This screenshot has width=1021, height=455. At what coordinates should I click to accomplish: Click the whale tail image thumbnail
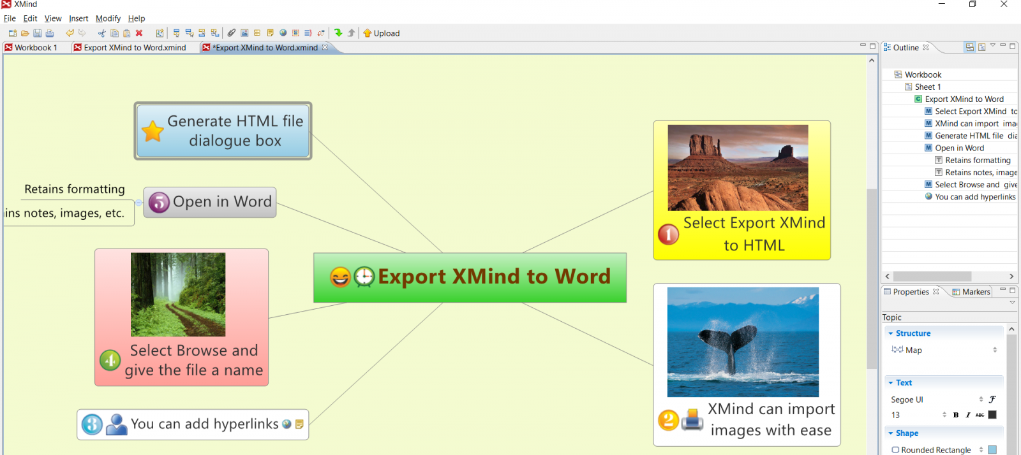click(x=743, y=342)
